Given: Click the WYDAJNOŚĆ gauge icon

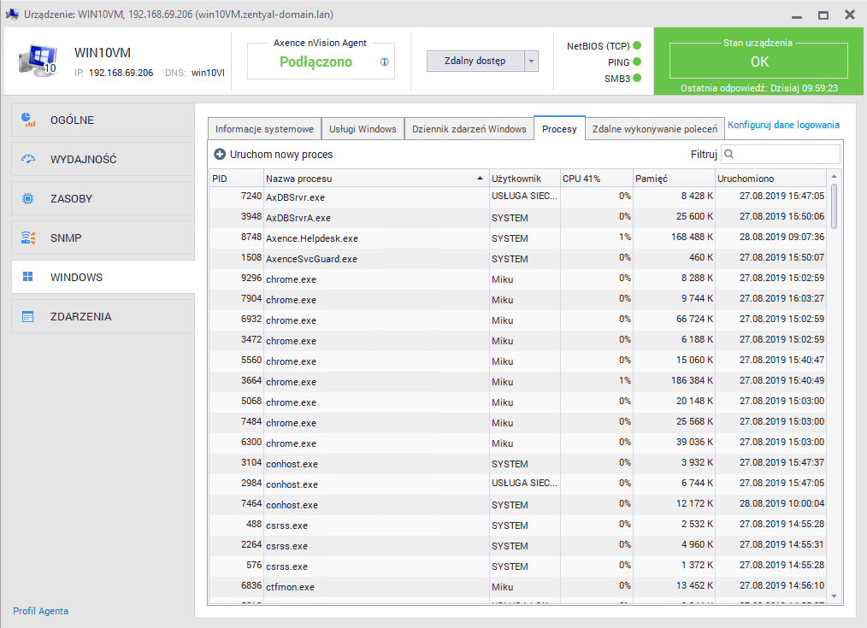Looking at the screenshot, I should tap(28, 159).
